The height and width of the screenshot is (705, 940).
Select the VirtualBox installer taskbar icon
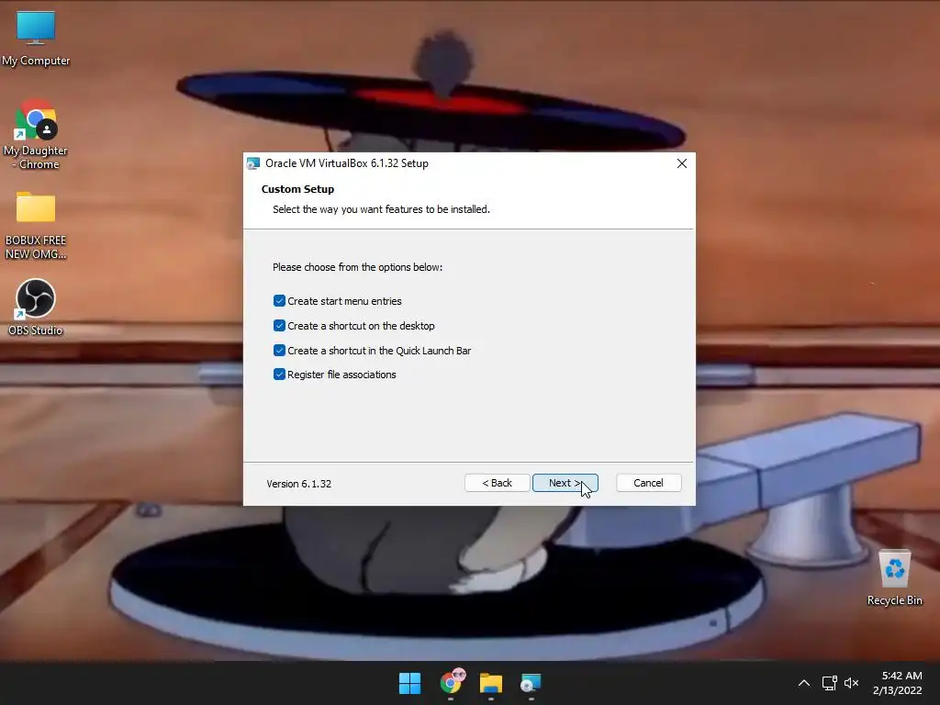532,683
